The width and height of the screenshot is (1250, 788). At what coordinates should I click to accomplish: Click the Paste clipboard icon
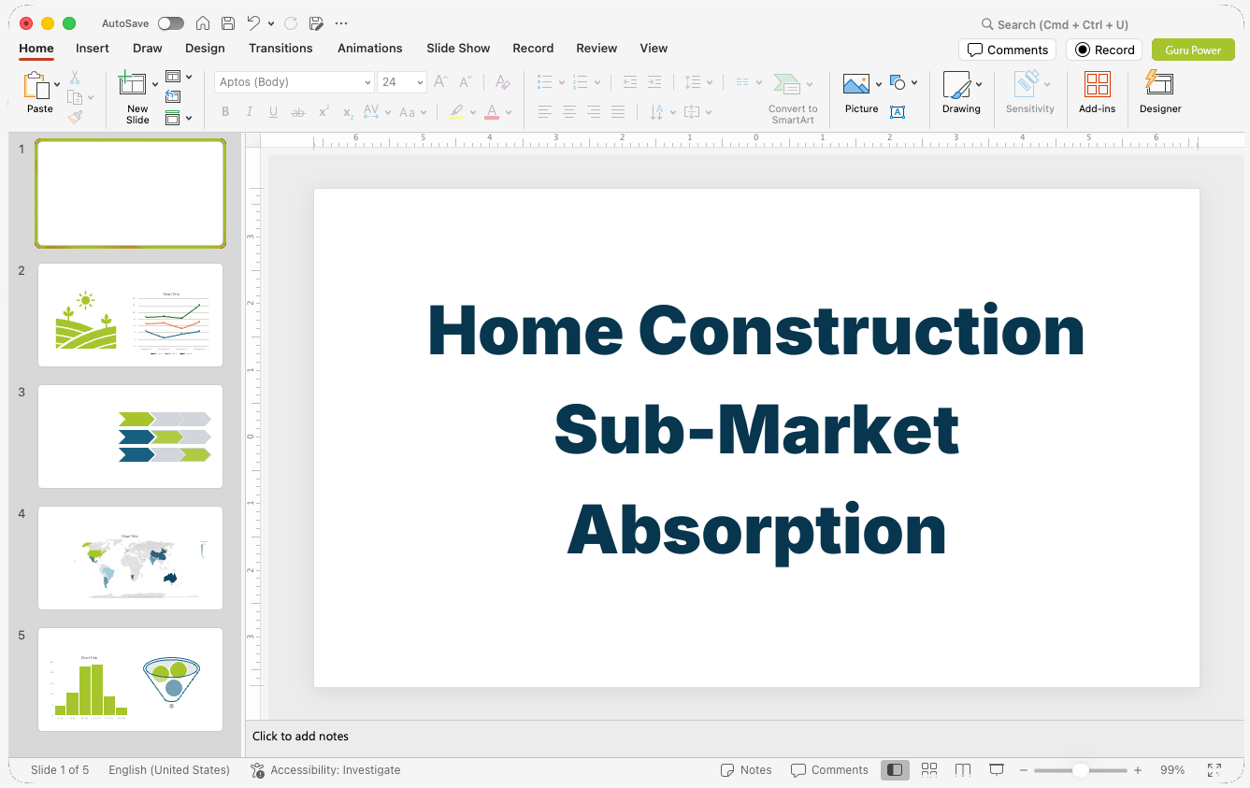[x=36, y=85]
